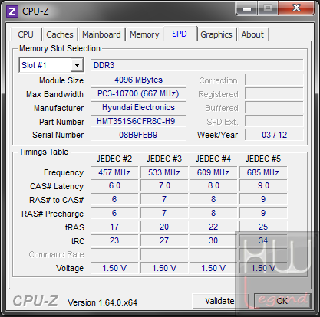Switch to the Caches tab
The height and width of the screenshot is (317, 320).
(60, 34)
